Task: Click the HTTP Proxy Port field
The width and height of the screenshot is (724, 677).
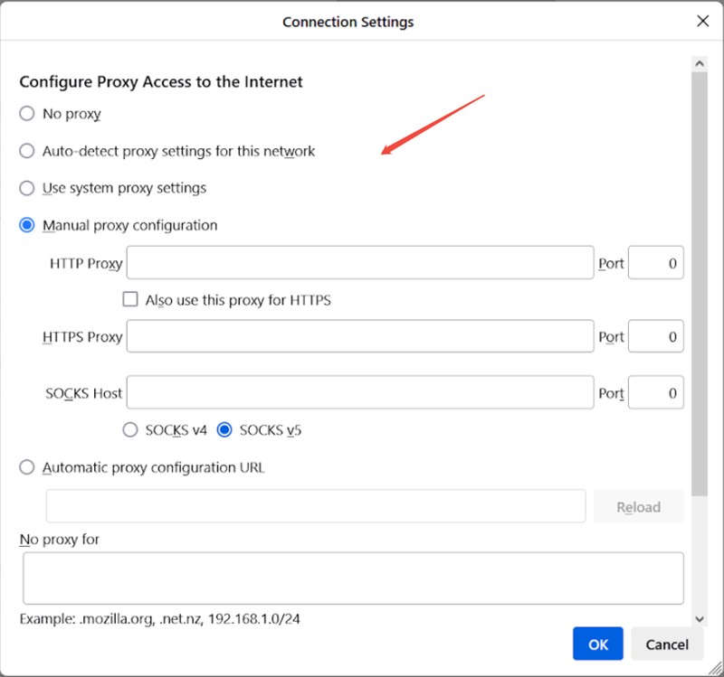Action: point(655,263)
